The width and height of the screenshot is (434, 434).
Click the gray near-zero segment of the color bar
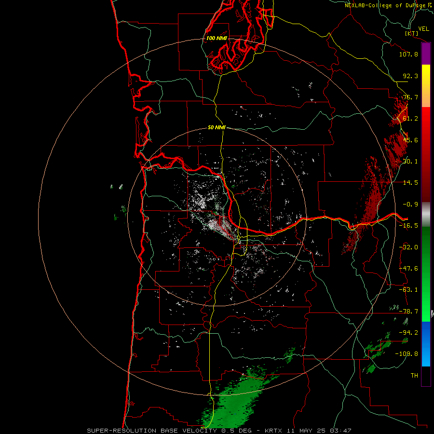tap(426, 215)
